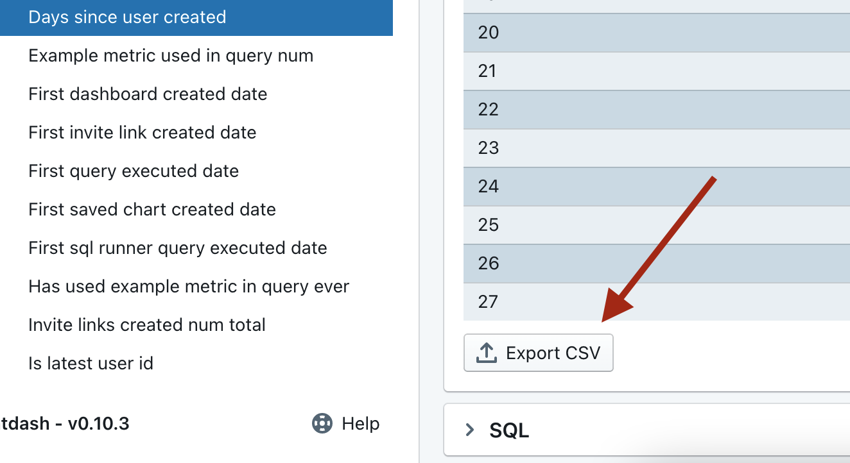This screenshot has width=850, height=463.
Task: Click the Export CSV upload icon
Action: (487, 353)
